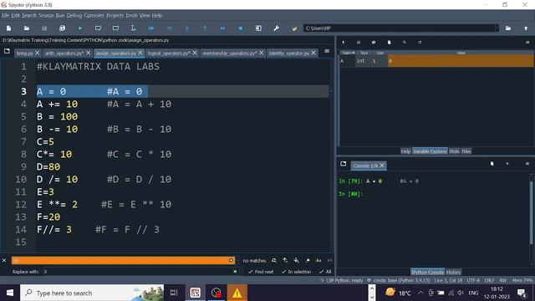The image size is (535, 301).
Task: Open the PYTHONPATH manager icon
Action: 294,28
